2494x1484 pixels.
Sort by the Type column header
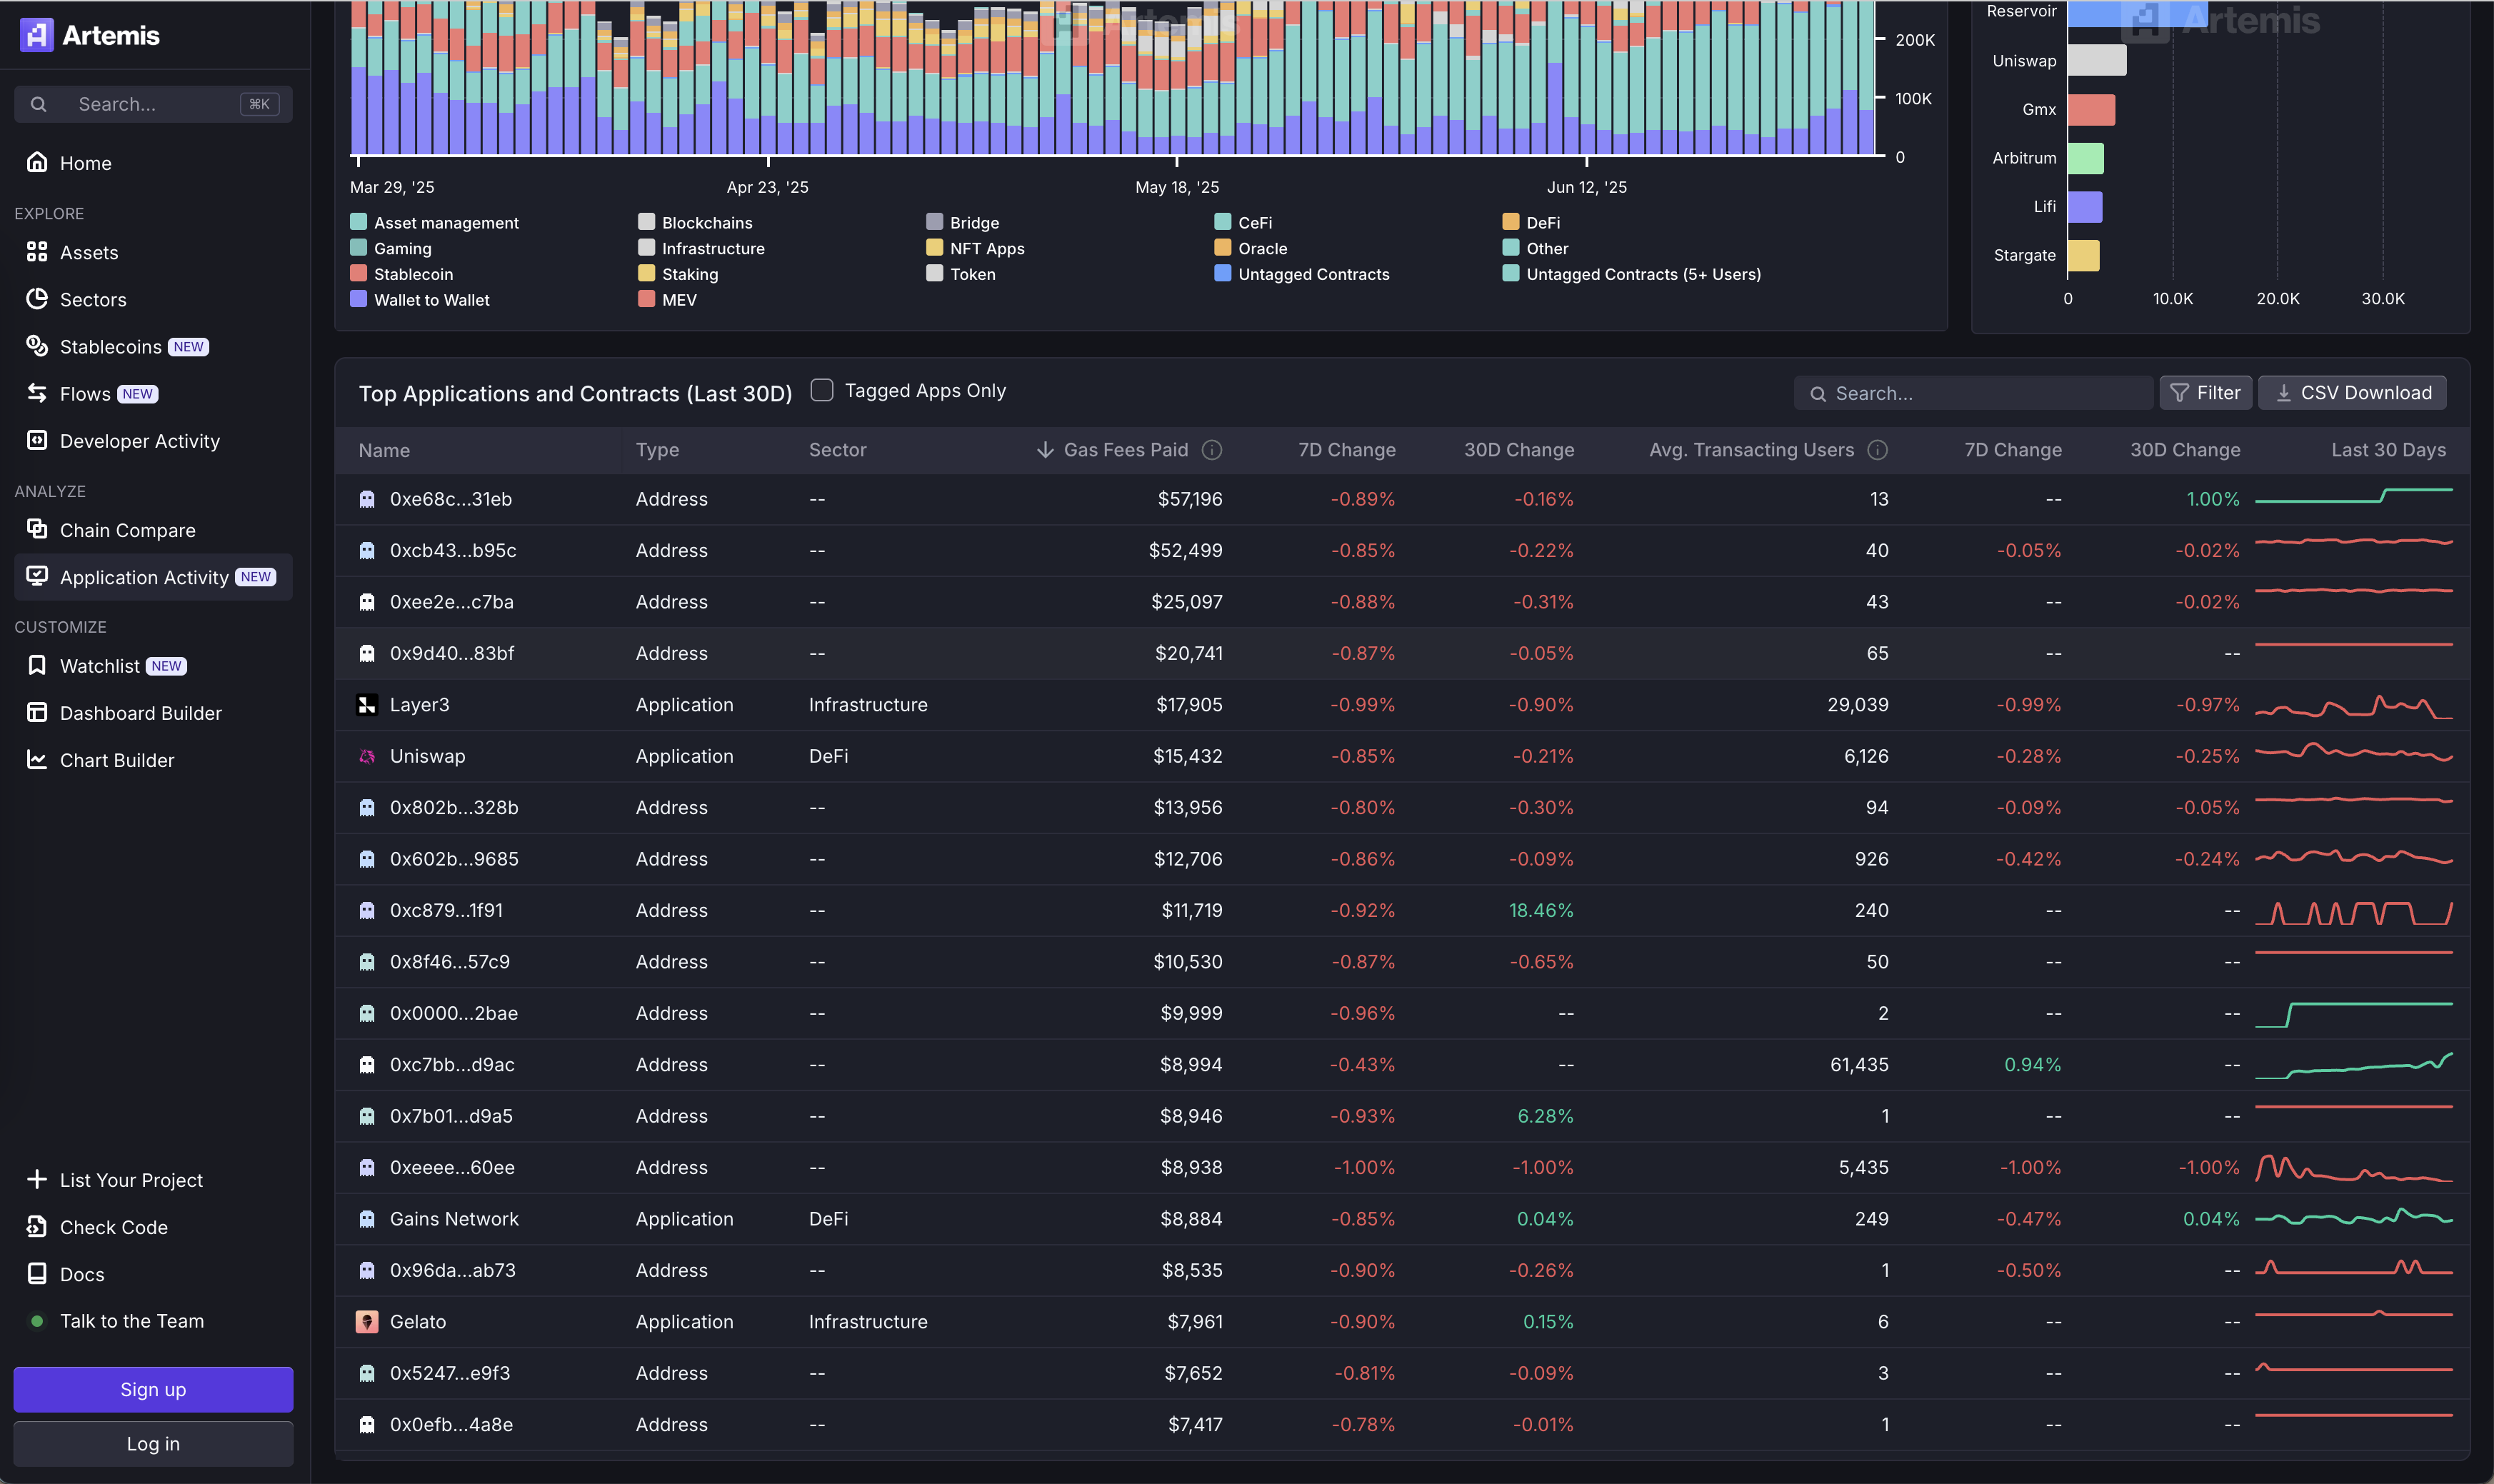657,450
